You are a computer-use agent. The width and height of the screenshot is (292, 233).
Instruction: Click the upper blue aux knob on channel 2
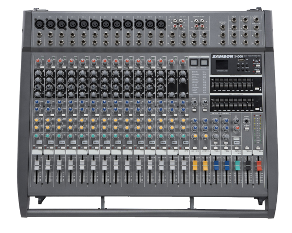tap(49, 102)
